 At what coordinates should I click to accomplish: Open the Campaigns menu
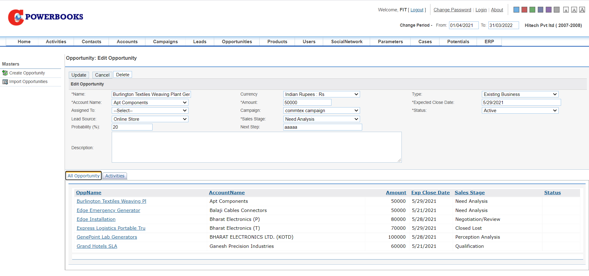pos(165,42)
